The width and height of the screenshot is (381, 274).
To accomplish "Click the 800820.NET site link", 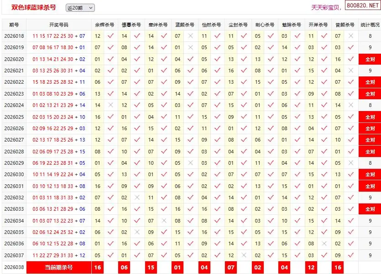I will coord(362,7).
